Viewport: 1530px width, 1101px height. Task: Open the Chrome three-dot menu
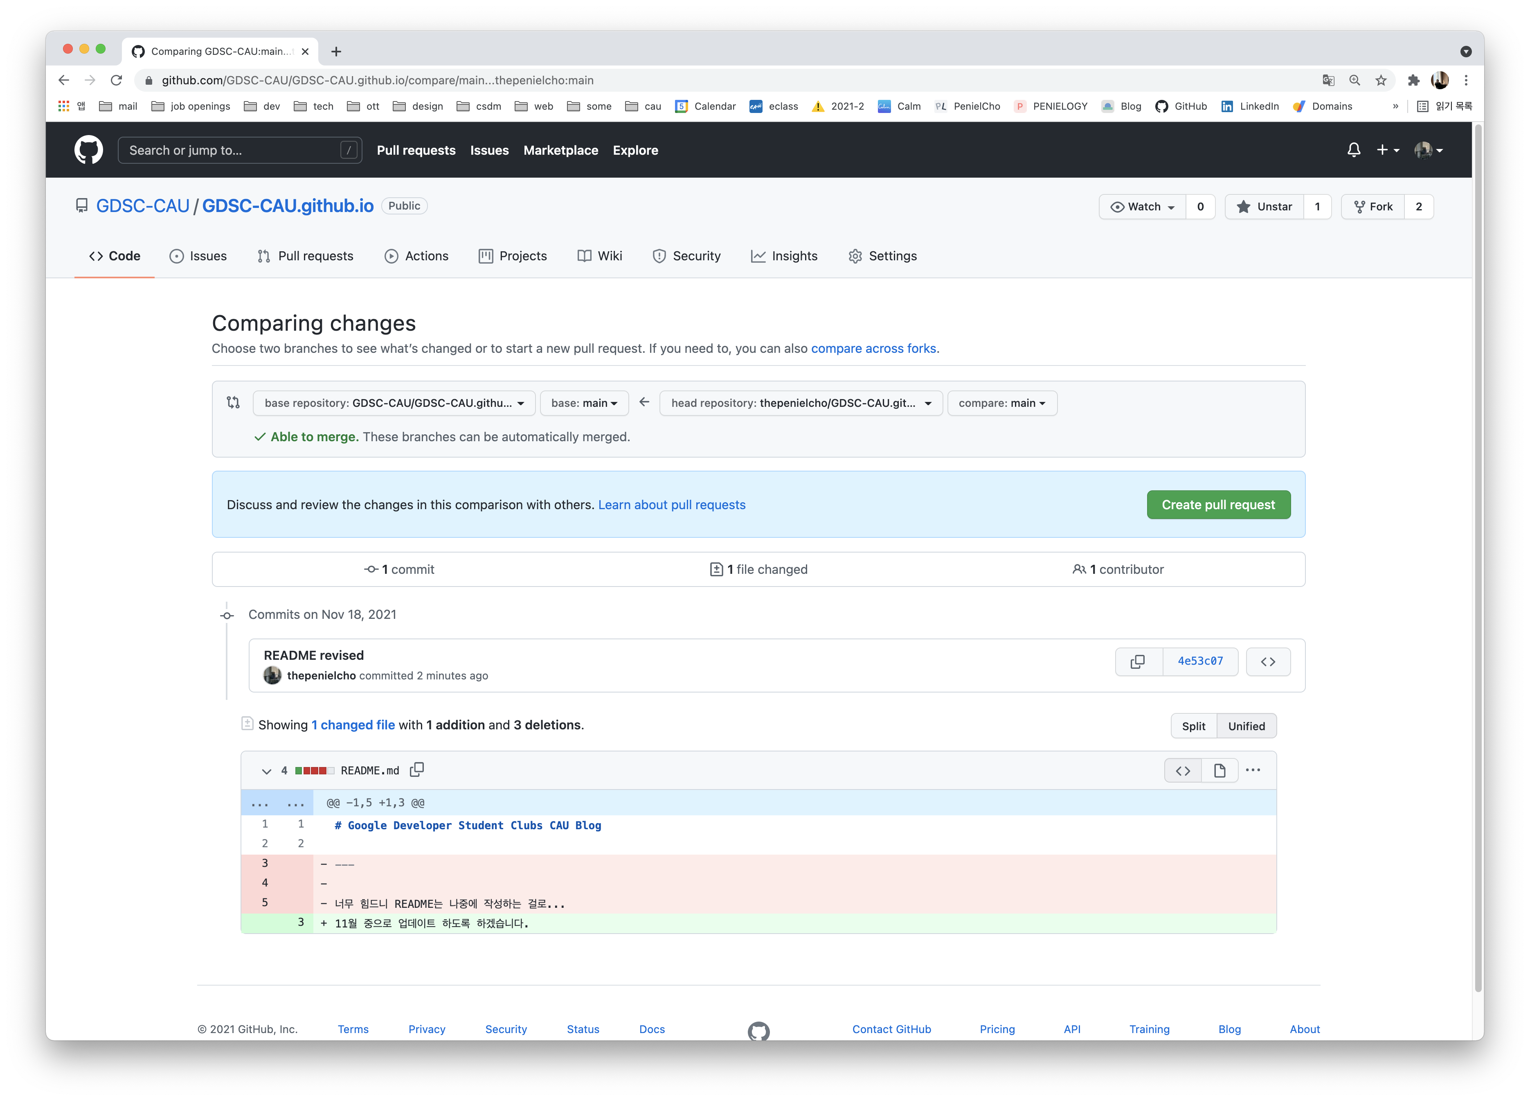(x=1466, y=80)
